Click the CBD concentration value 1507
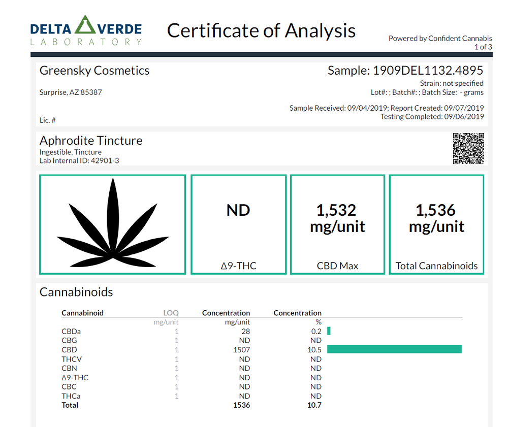This screenshot has width=508, height=427. [242, 350]
